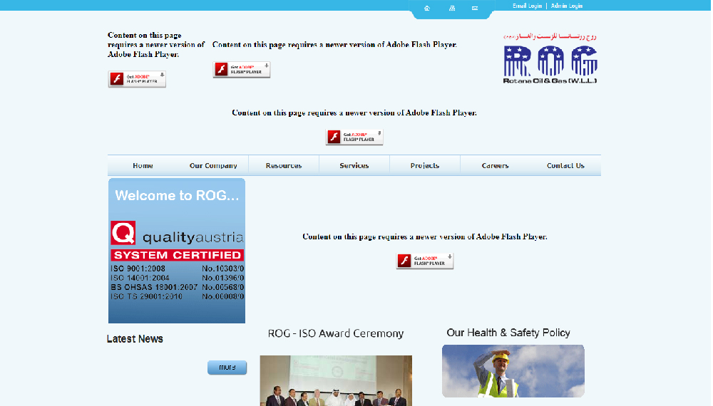Open the Services menu
This screenshot has height=406, width=713.
354,166
